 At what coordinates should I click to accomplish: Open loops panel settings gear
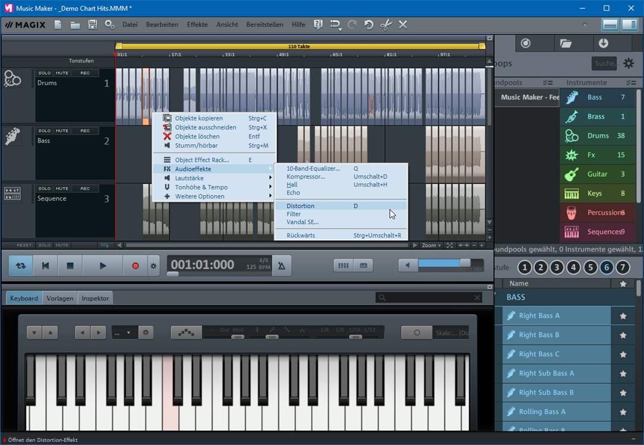(629, 63)
